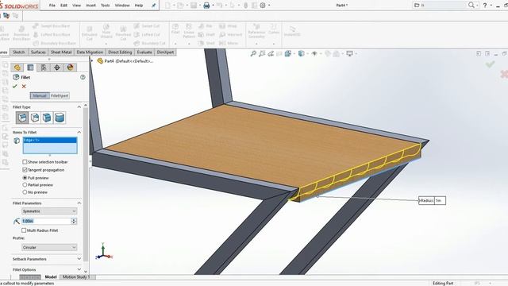Open the Tools menu
Screen dimensions: 508x286
tap(105, 6)
